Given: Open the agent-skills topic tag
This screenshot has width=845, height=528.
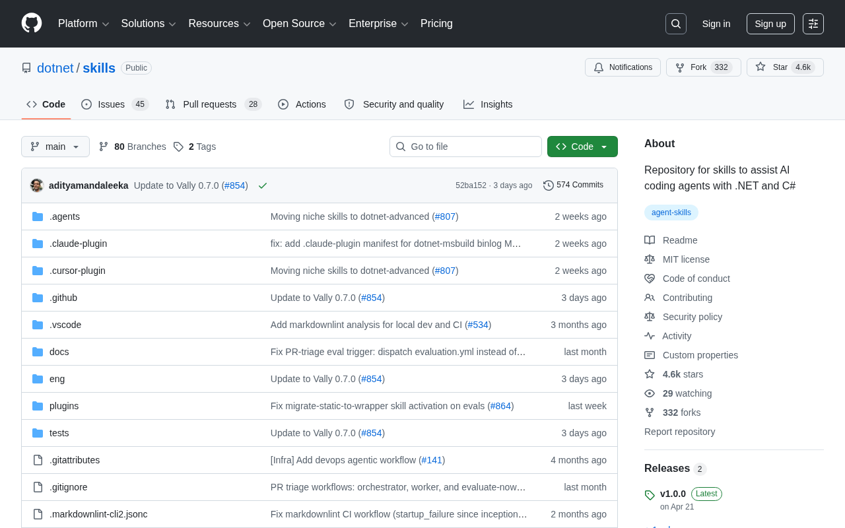Looking at the screenshot, I should click(x=671, y=213).
